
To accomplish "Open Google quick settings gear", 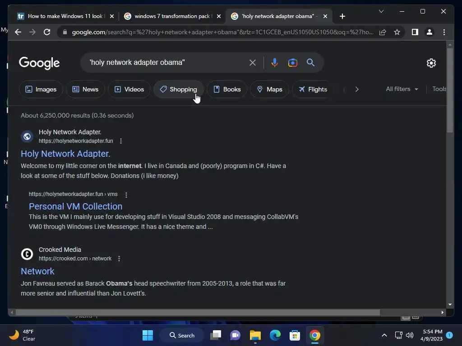I will point(431,63).
